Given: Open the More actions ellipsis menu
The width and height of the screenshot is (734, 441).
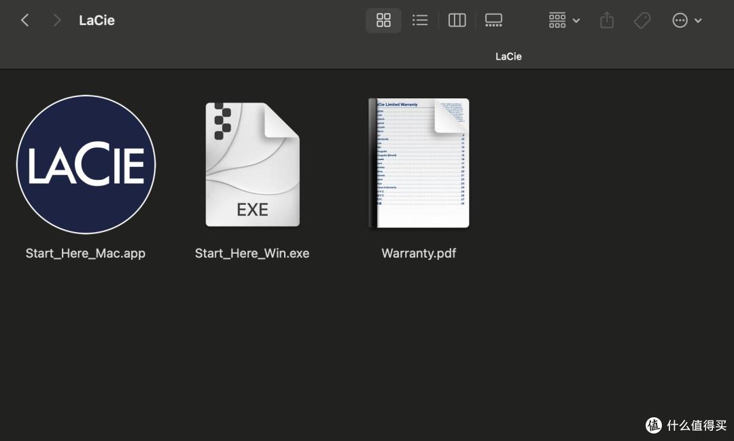Looking at the screenshot, I should pyautogui.click(x=686, y=20).
